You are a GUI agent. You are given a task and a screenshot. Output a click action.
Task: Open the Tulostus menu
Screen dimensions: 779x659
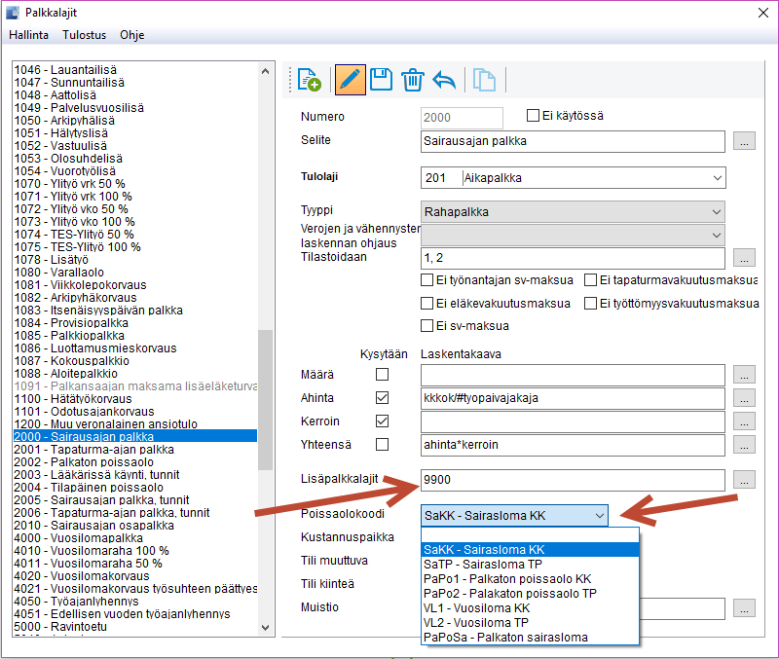(x=84, y=35)
